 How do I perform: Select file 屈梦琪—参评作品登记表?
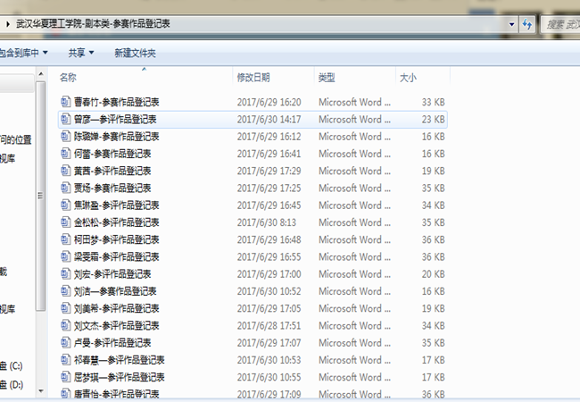click(x=119, y=377)
